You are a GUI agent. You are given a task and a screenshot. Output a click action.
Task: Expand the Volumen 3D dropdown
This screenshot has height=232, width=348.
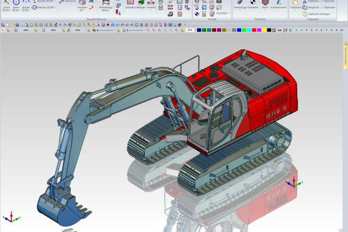82,10
